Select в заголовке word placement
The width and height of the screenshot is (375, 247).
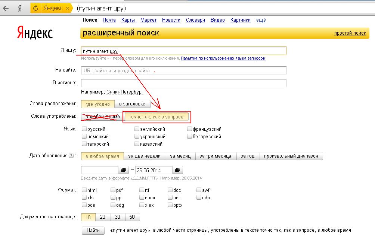[x=132, y=104]
